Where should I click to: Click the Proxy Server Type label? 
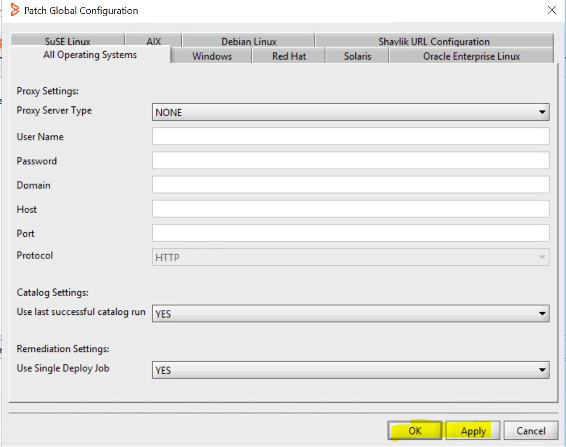pyautogui.click(x=54, y=110)
